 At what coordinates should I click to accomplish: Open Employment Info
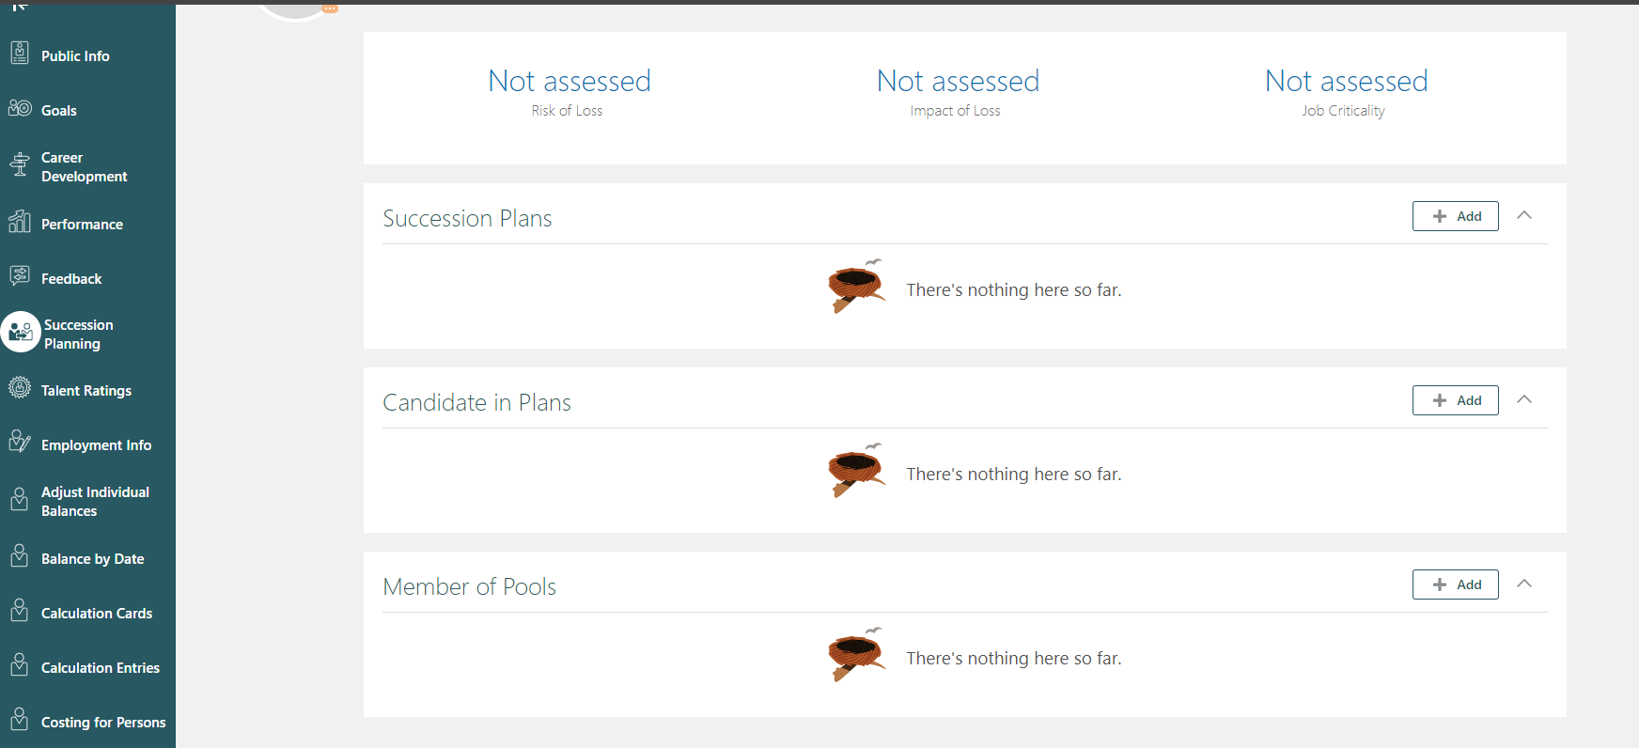pos(96,444)
